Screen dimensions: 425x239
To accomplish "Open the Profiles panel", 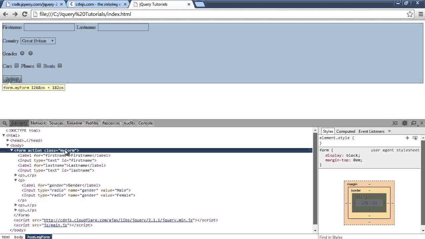I will click(x=92, y=123).
